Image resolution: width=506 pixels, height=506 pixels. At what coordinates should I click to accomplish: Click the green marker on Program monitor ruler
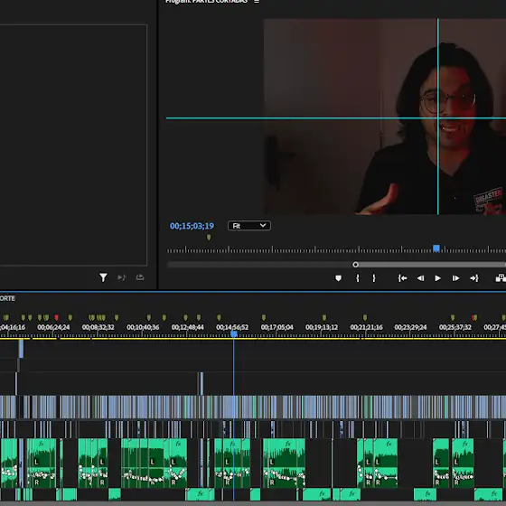209,238
